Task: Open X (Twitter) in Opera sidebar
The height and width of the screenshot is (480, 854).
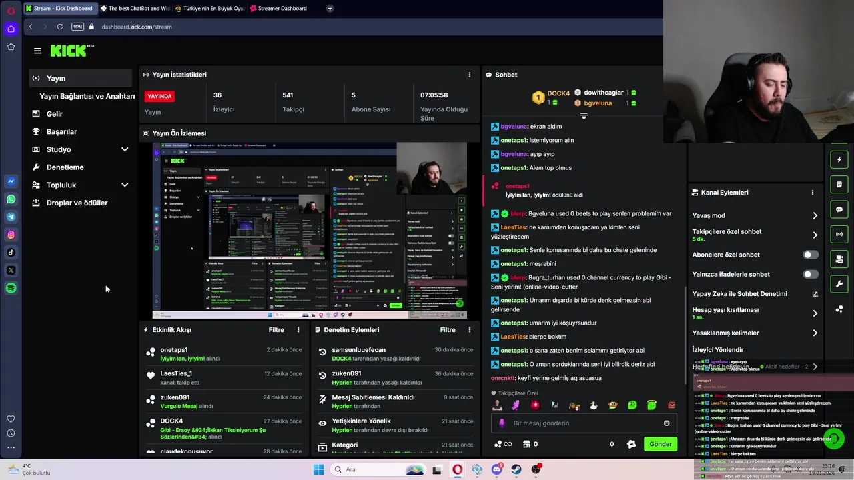Action: (x=11, y=270)
